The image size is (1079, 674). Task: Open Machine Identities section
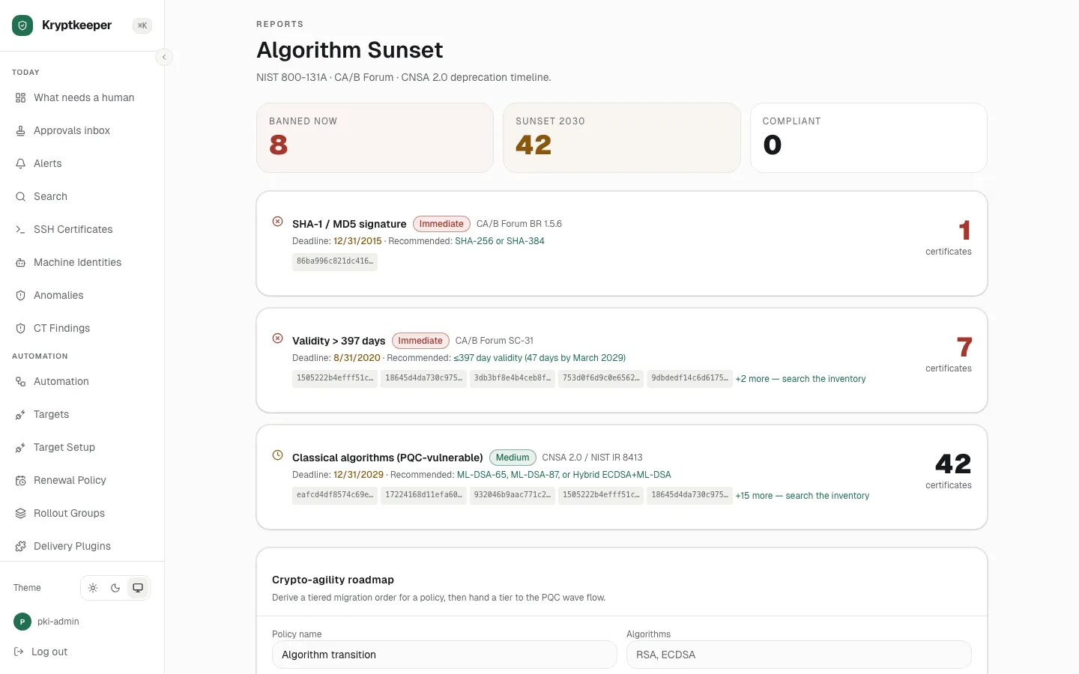(82, 262)
